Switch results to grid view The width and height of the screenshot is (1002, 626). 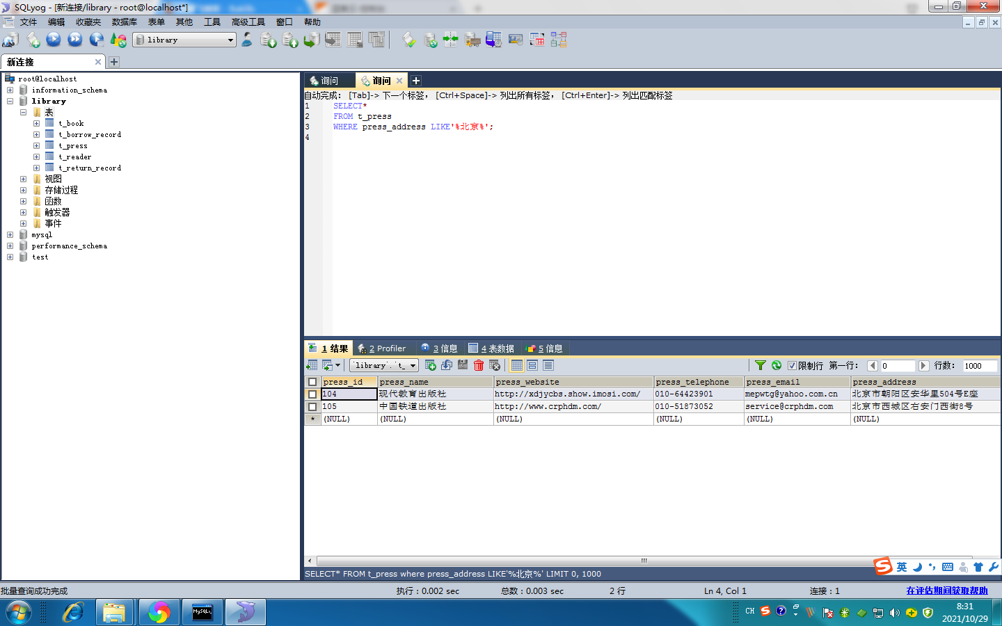517,365
